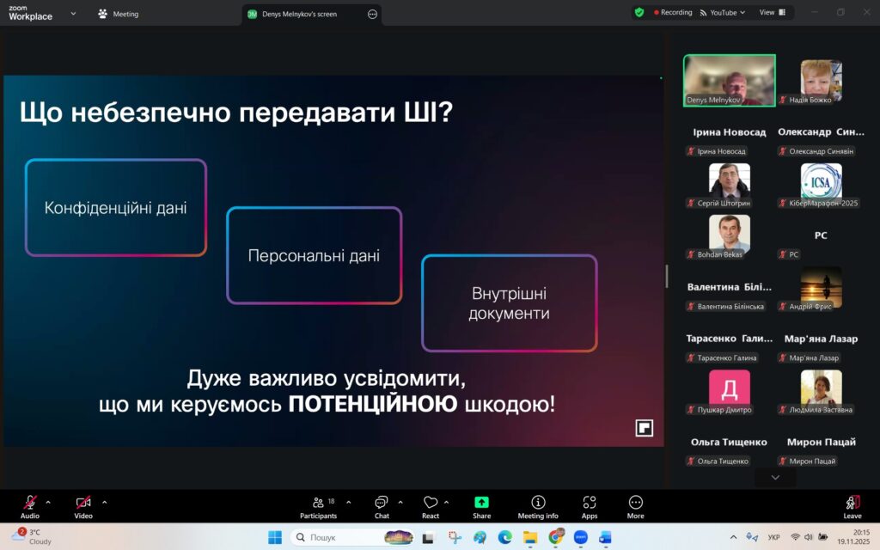Click the React heart icon
This screenshot has width=880, height=550.
point(431,506)
